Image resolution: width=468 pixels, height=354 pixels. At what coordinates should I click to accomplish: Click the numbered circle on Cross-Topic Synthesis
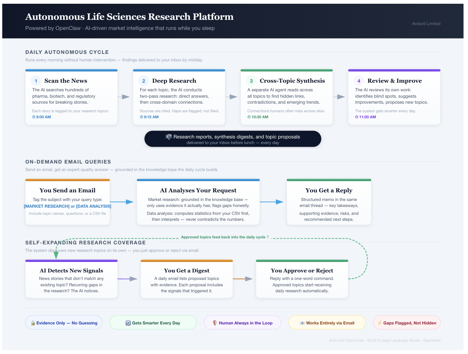(251, 80)
